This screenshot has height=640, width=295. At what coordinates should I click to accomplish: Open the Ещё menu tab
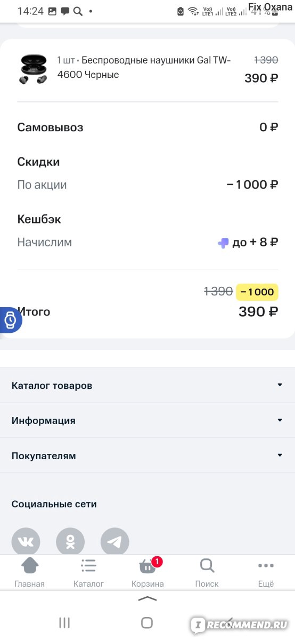(266, 572)
